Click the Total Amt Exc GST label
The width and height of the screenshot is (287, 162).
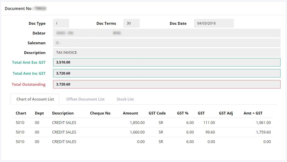tap(29, 62)
